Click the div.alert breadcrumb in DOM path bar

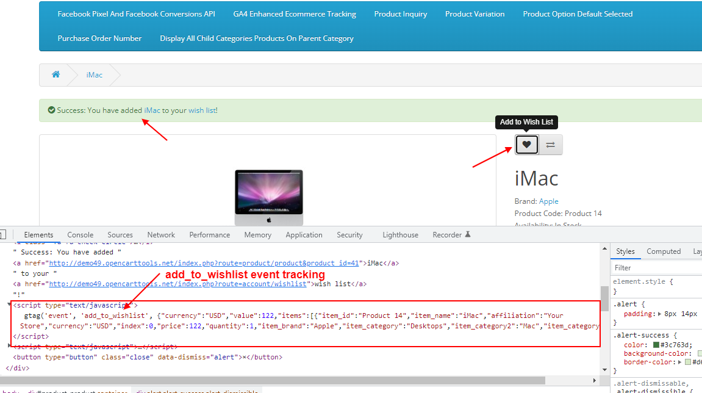pyautogui.click(x=196, y=391)
